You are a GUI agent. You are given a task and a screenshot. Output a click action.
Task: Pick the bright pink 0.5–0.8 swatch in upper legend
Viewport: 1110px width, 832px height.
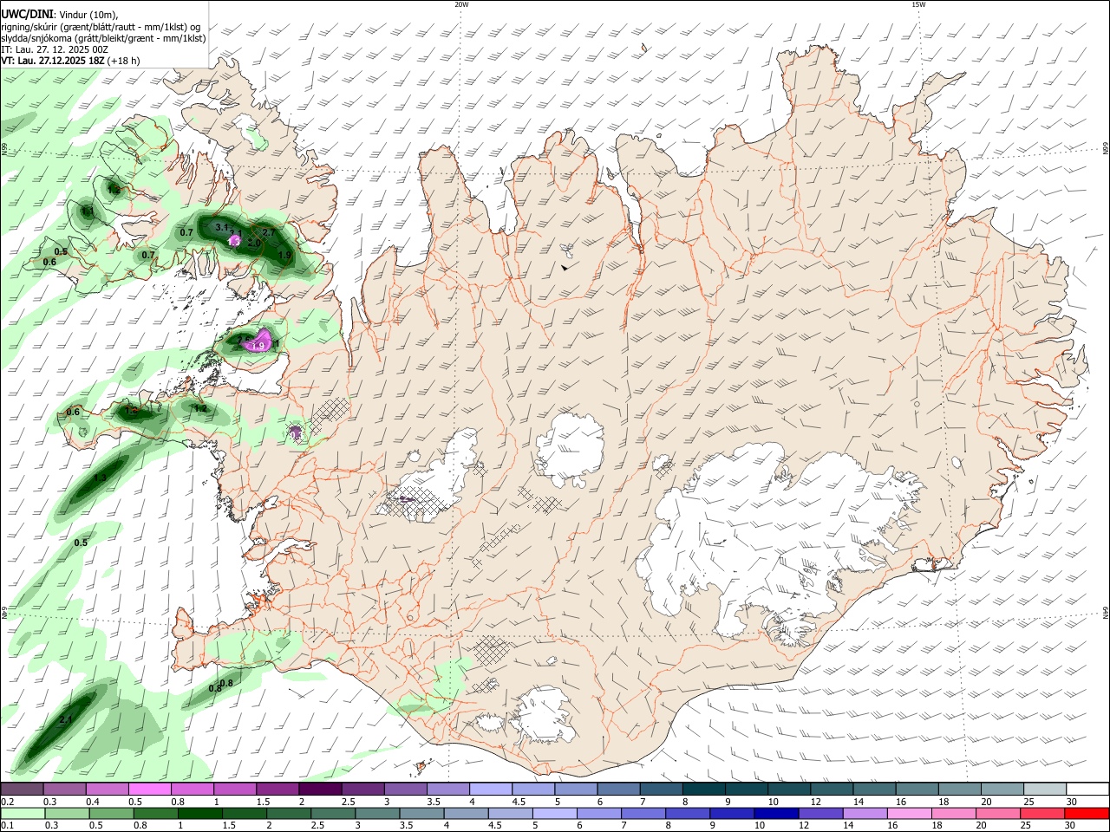(x=149, y=789)
